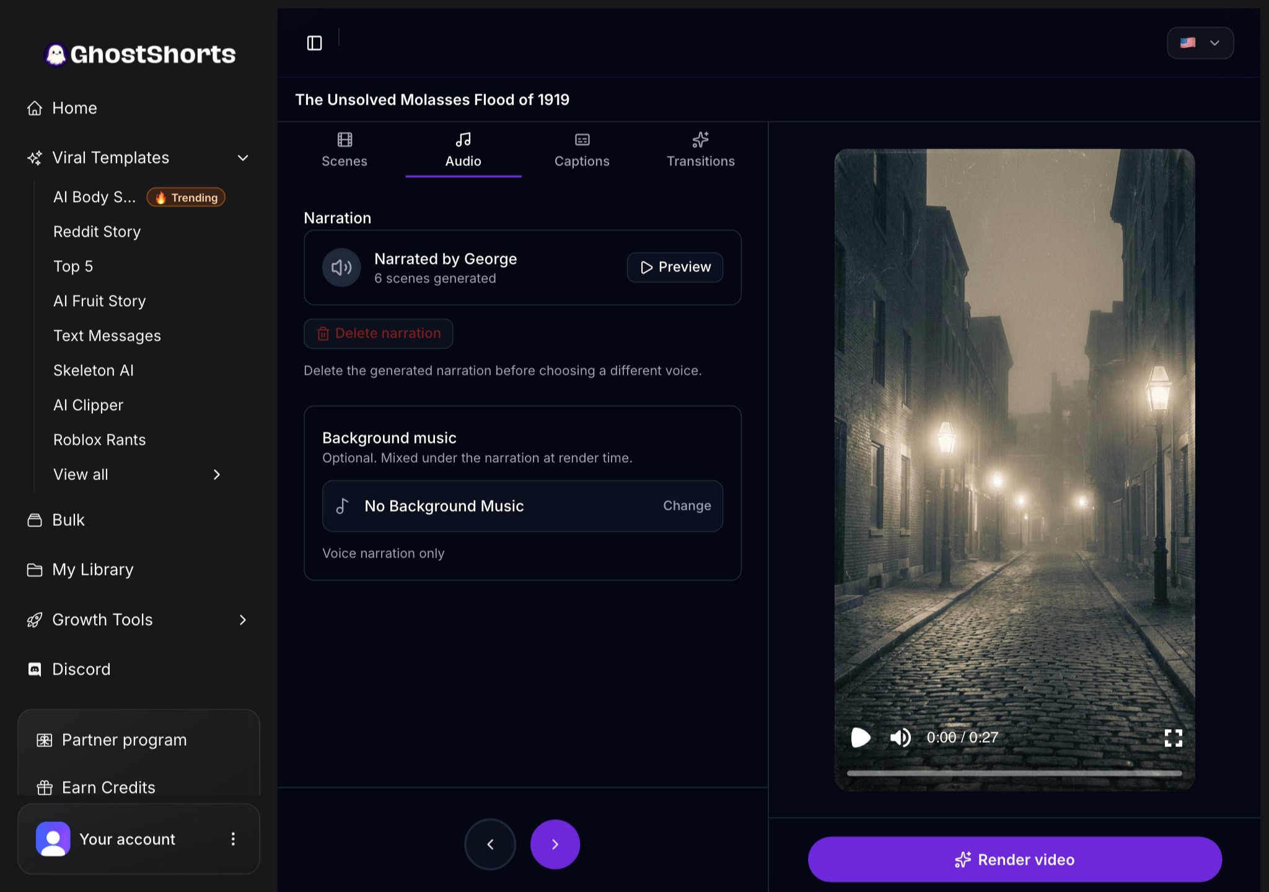
Task: Toggle the sidebar panel icon
Action: (x=314, y=43)
